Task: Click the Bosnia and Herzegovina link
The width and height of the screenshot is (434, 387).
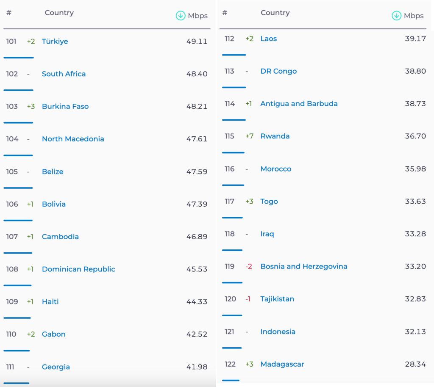Action: click(x=304, y=266)
